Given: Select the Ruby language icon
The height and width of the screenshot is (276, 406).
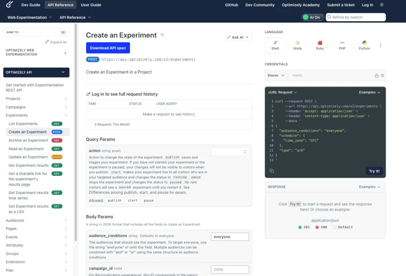Looking at the screenshot, I should point(320,45).
